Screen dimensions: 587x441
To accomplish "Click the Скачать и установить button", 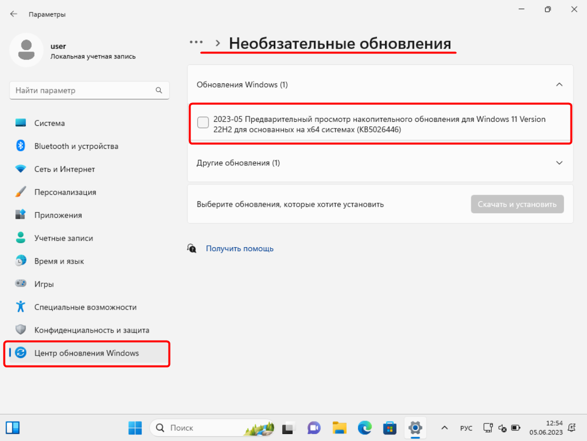I will coord(517,204).
